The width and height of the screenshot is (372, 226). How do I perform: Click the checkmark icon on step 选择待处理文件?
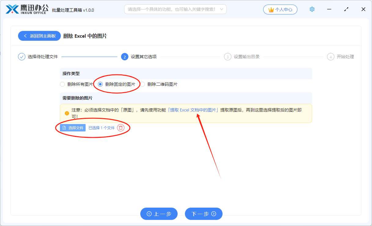click(x=21, y=56)
